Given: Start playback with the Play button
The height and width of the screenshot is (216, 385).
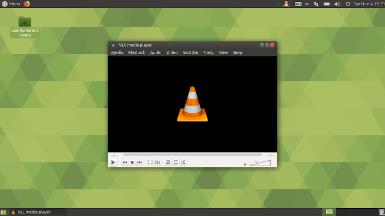Looking at the screenshot, I should (x=113, y=163).
